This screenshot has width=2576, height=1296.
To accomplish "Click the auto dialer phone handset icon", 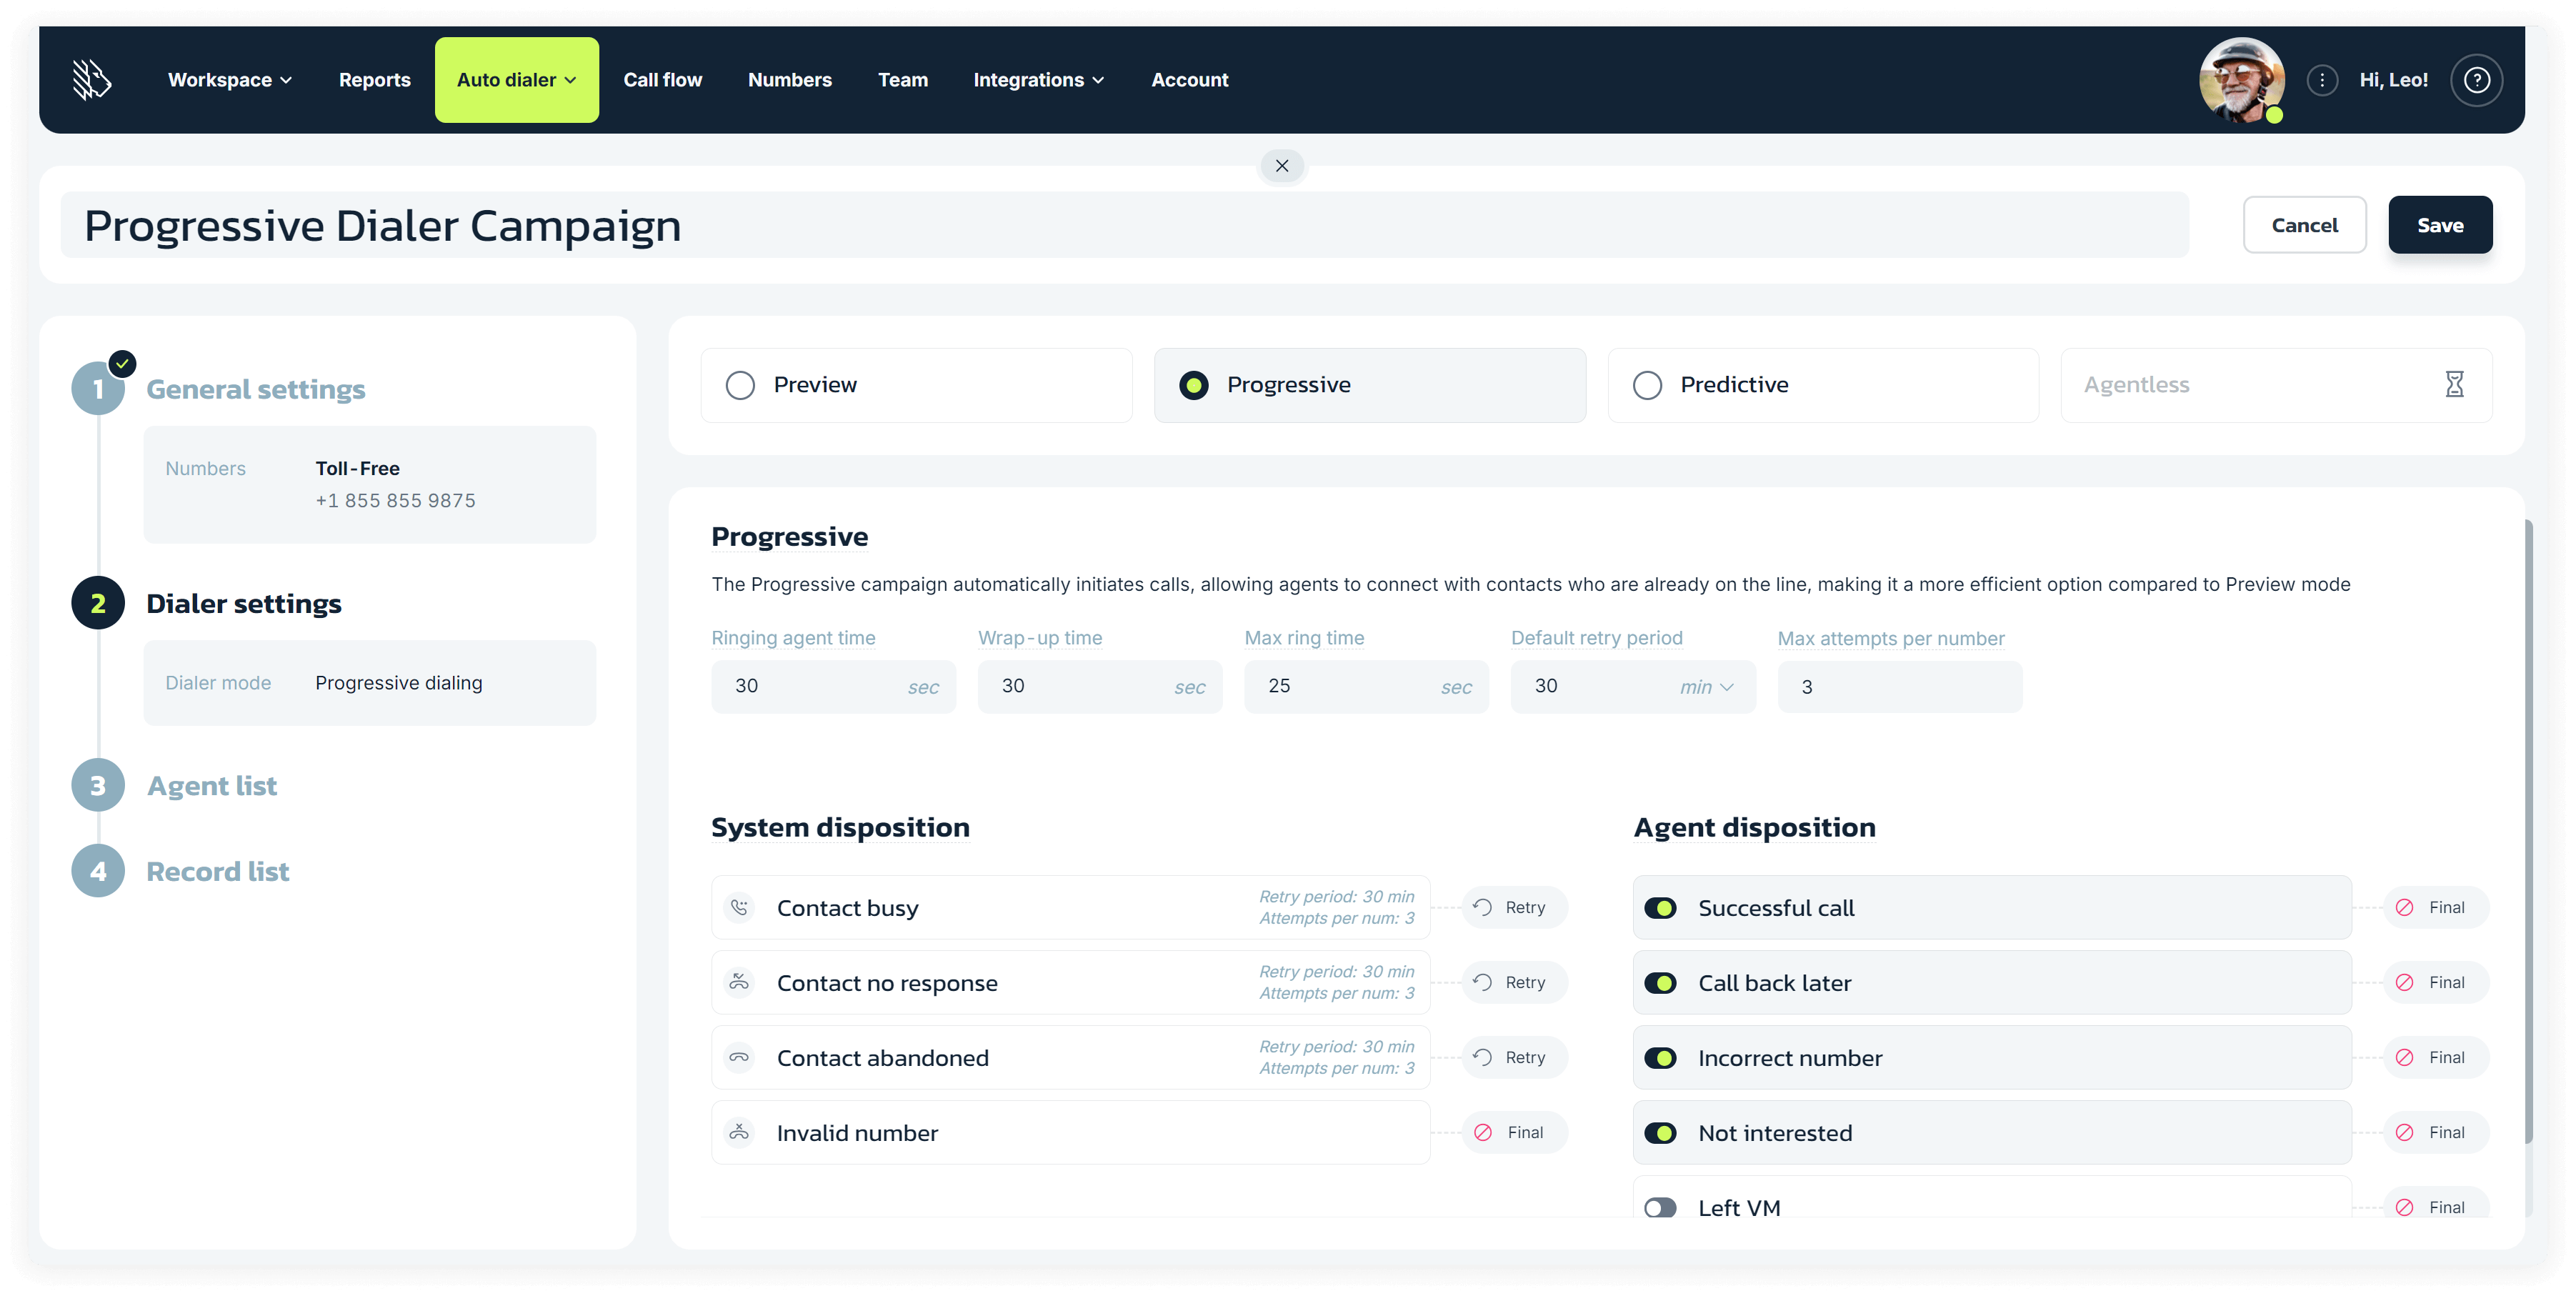I will coord(740,906).
